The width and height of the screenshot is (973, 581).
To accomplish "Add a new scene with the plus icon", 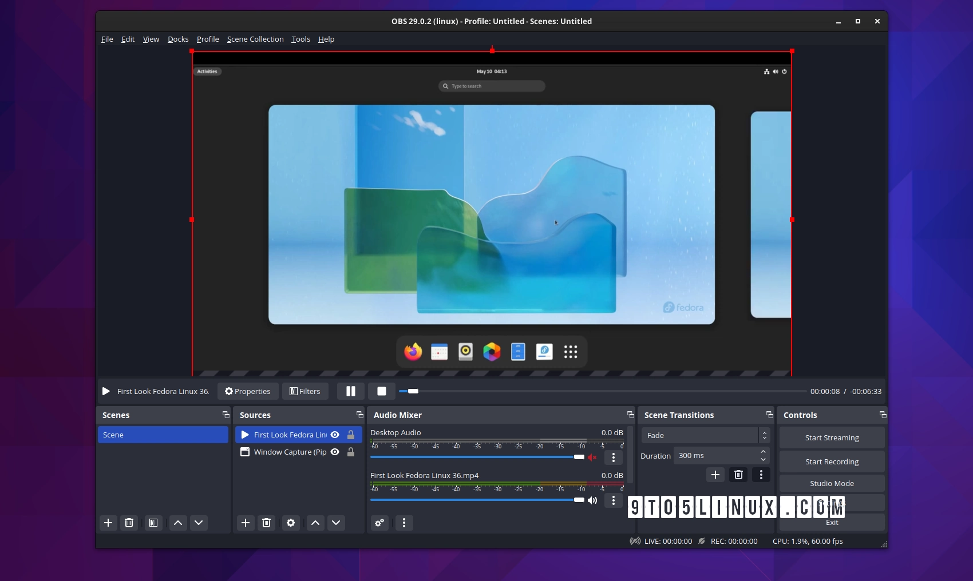I will pos(108,523).
